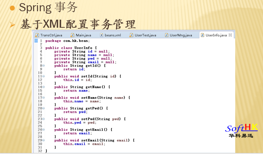The image size is (263, 154).
Task: Close the UserInfo.java editor tab
Action: click(x=230, y=35)
